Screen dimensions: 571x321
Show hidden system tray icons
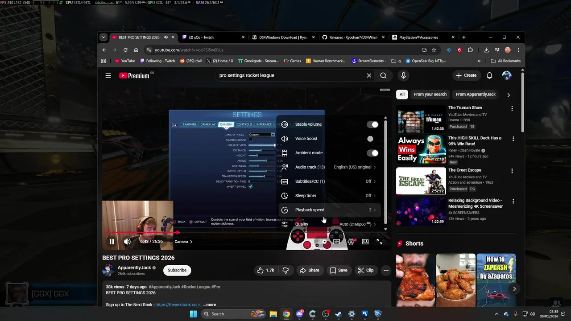pyautogui.click(x=497, y=314)
